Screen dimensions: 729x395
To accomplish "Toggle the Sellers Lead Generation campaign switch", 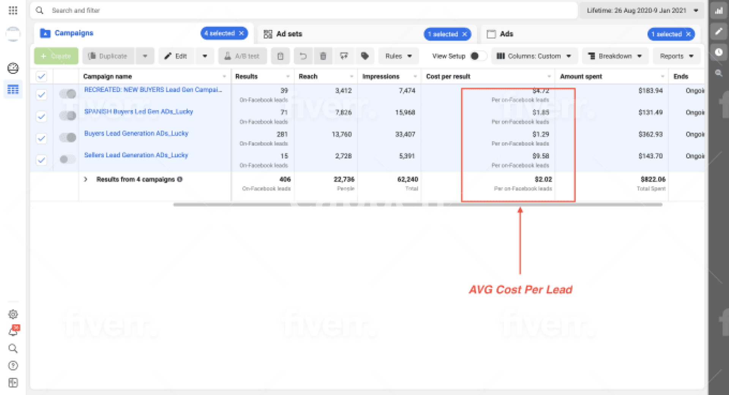I will click(68, 160).
